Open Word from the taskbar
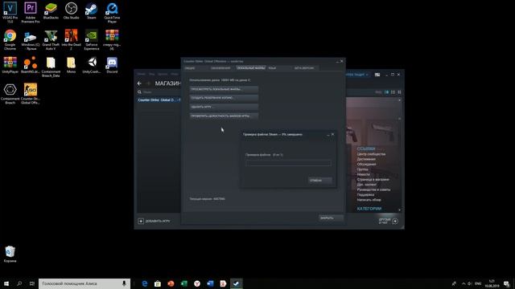Screen dimensions: 515x289 click(210, 283)
